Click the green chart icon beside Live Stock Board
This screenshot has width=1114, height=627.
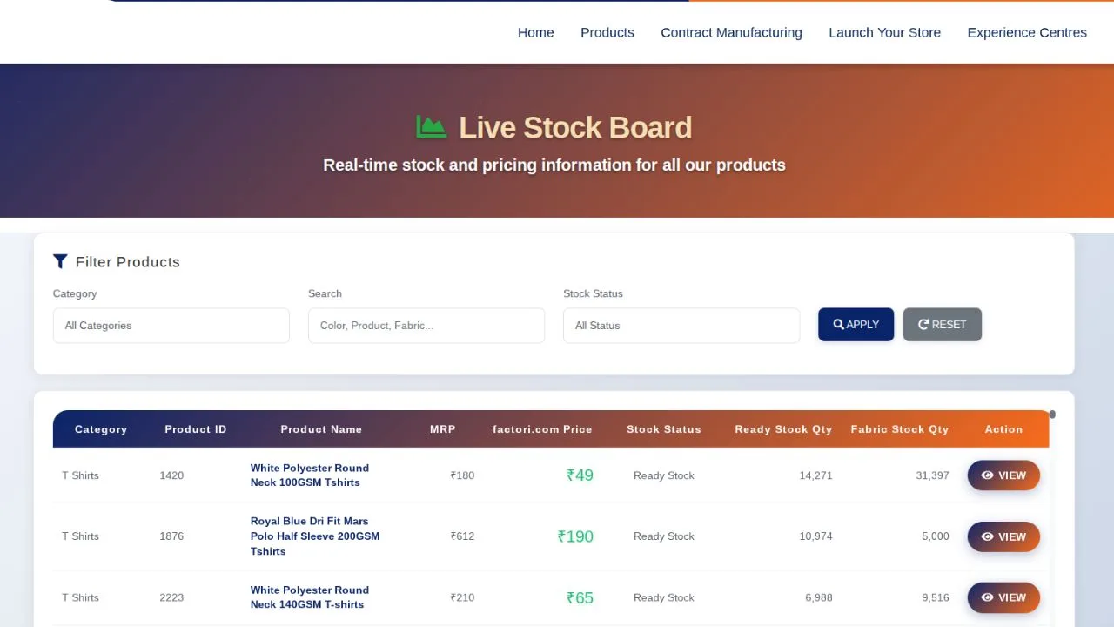click(x=431, y=127)
